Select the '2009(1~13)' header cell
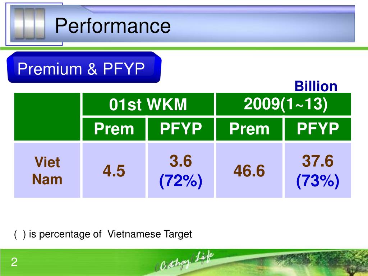 point(284,104)
